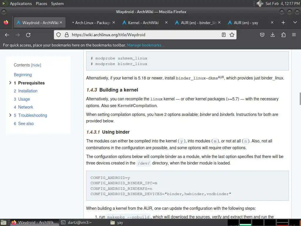Click the 1.4.3.1 Using binder heading
The width and height of the screenshot is (301, 226).
click(x=108, y=132)
